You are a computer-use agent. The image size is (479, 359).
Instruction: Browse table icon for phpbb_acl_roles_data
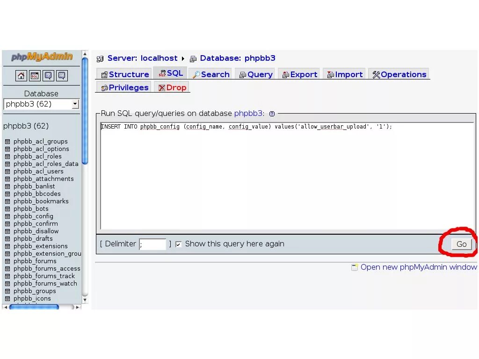click(7, 164)
